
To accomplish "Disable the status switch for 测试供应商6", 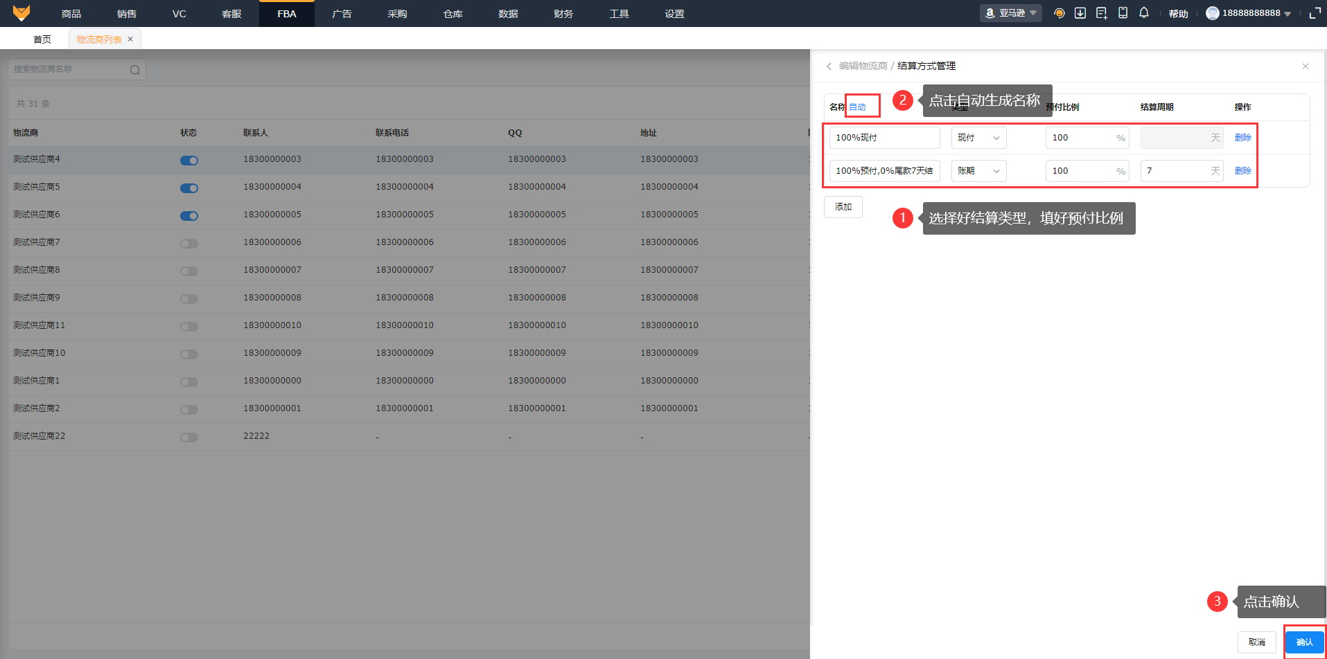I will tap(188, 216).
